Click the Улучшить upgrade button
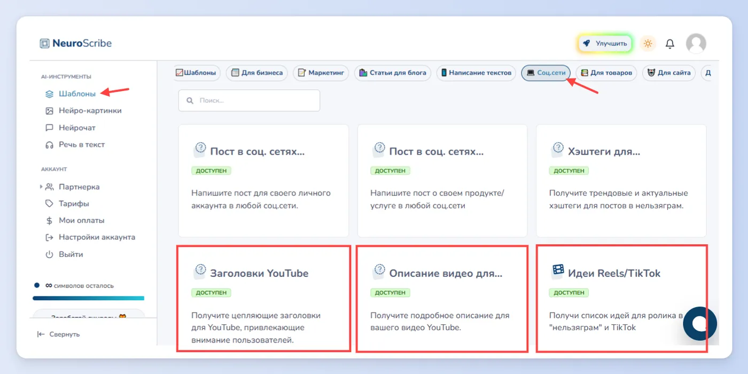 [x=605, y=44]
